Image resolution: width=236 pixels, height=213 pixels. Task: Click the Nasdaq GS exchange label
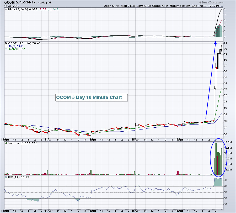(45, 3)
